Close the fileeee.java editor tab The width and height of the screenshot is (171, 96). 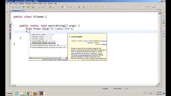[x=22, y=10]
